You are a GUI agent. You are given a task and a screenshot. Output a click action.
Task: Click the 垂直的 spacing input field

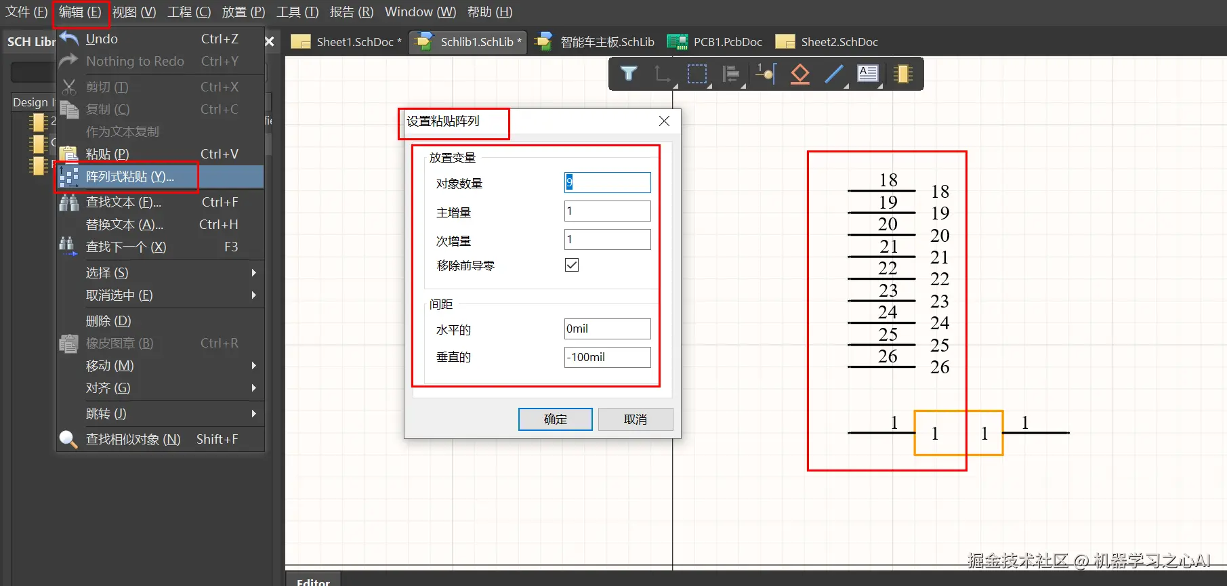(x=607, y=357)
